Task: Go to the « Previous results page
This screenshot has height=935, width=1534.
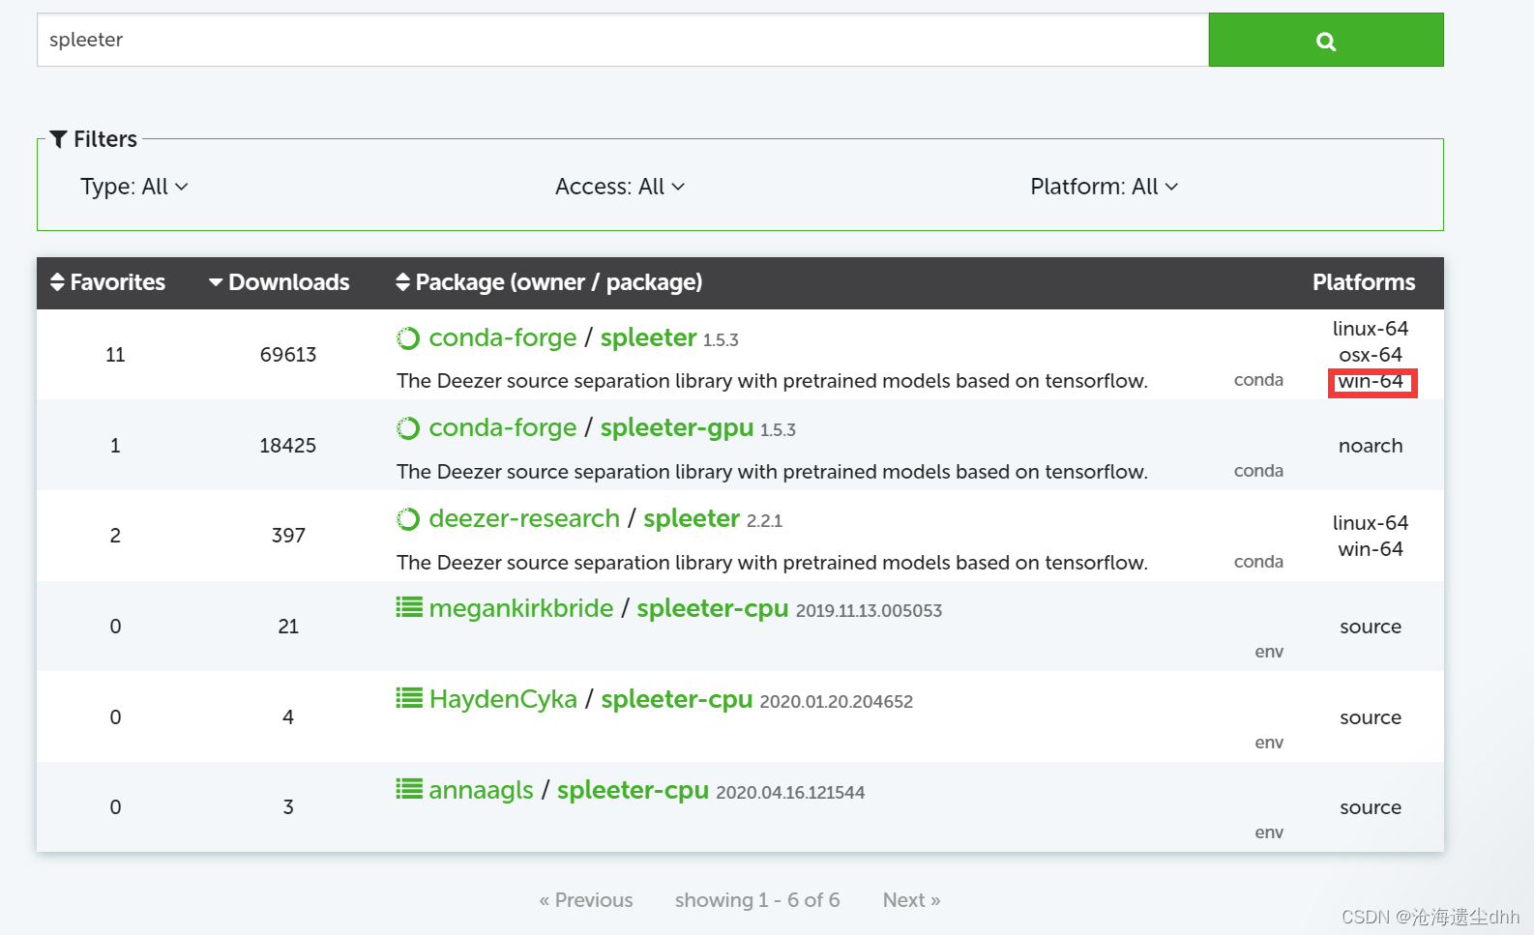Action: click(586, 900)
